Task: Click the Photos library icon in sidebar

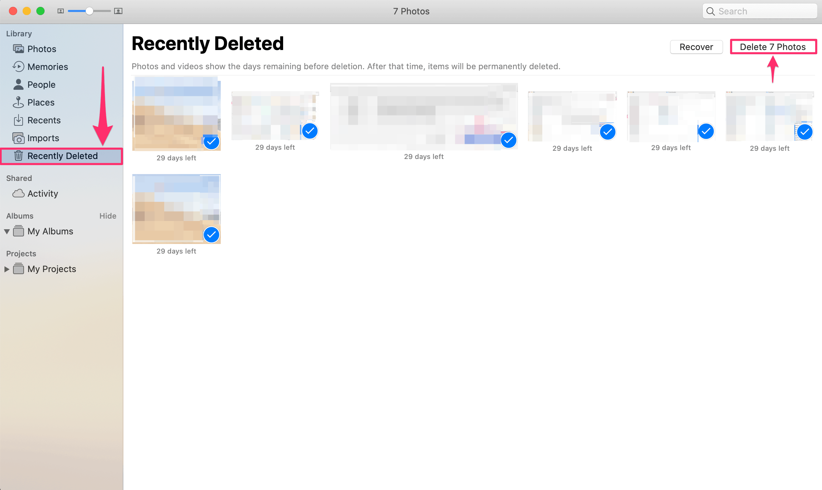Action: tap(19, 49)
